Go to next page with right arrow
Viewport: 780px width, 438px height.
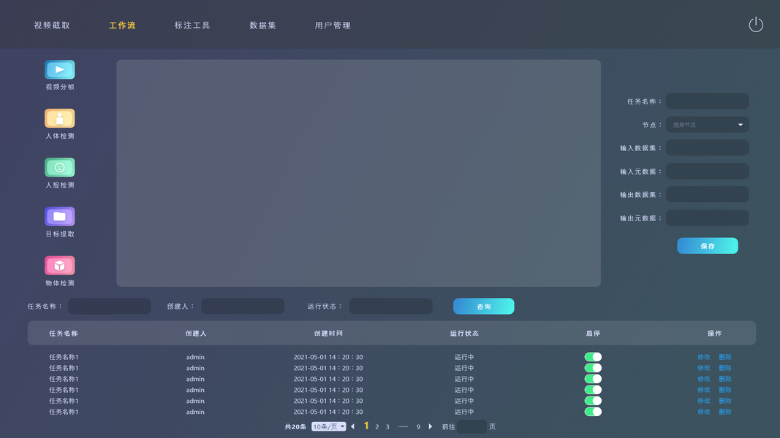pyautogui.click(x=431, y=426)
